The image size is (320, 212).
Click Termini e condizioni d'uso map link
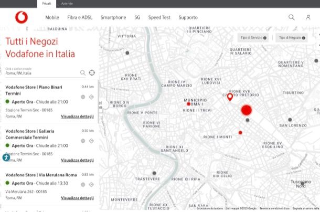(274, 208)
